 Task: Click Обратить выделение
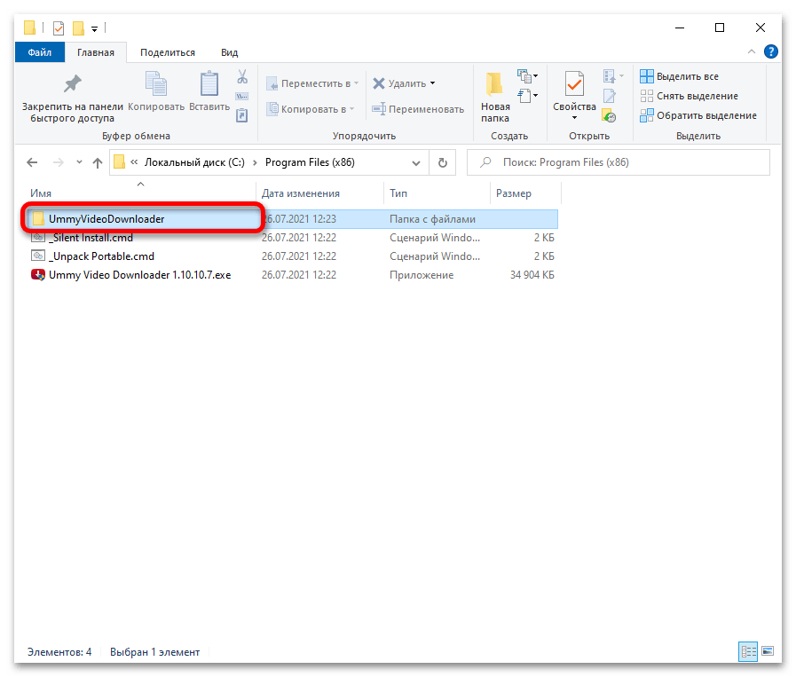[698, 115]
